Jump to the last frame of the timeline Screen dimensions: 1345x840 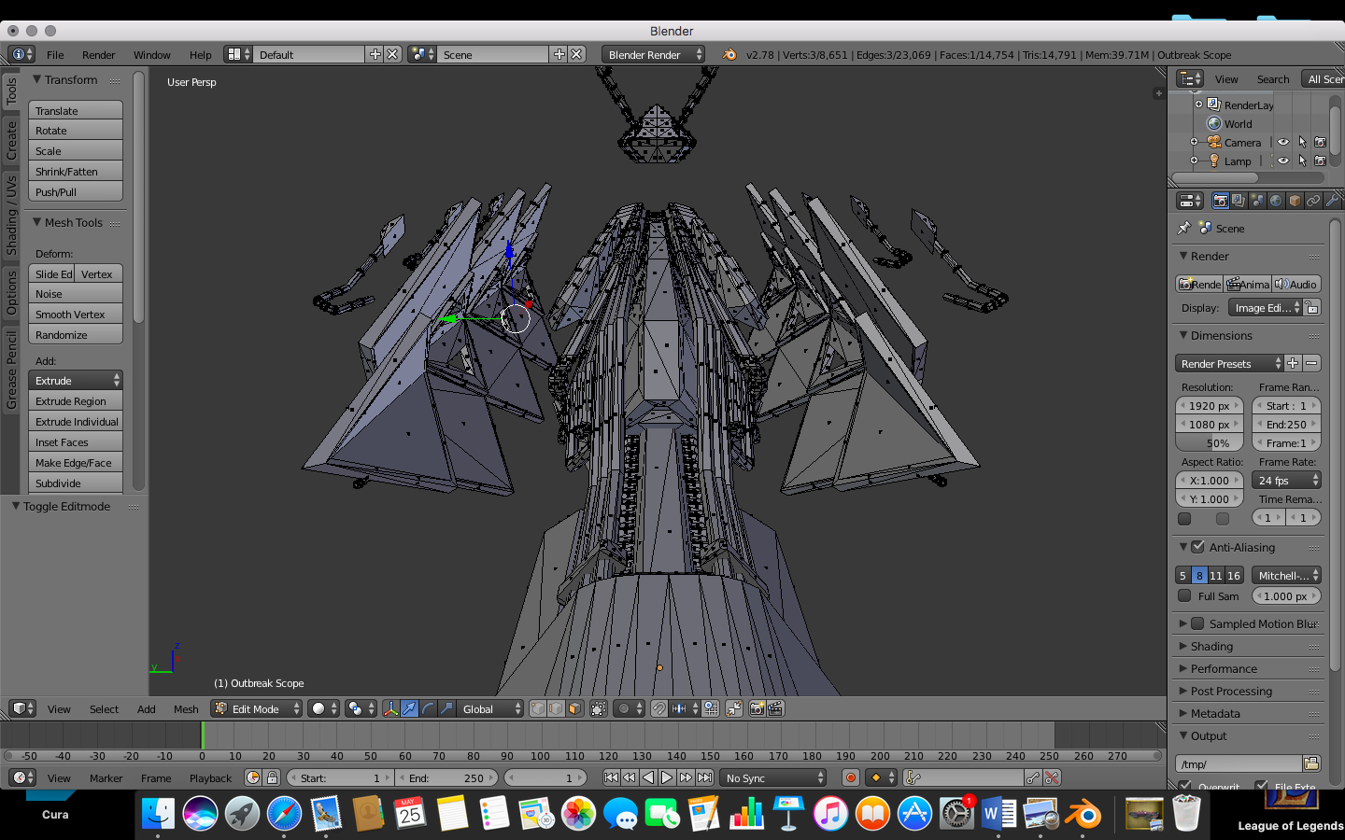click(x=704, y=777)
